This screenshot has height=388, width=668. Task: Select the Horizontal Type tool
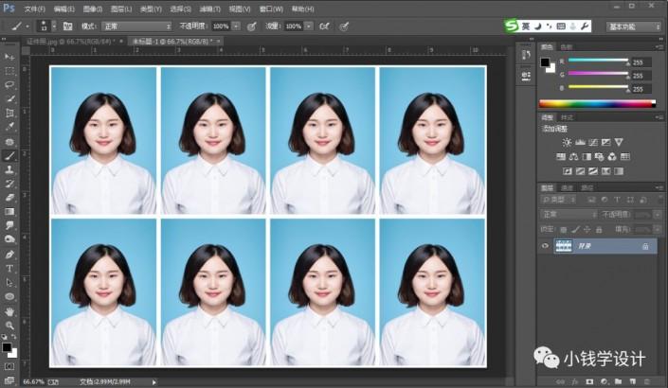click(9, 268)
